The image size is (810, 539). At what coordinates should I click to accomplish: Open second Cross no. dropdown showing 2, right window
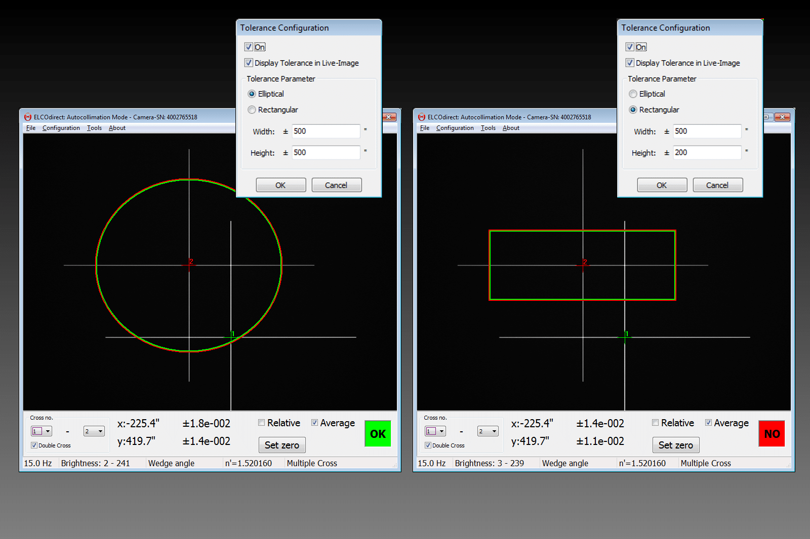[488, 431]
